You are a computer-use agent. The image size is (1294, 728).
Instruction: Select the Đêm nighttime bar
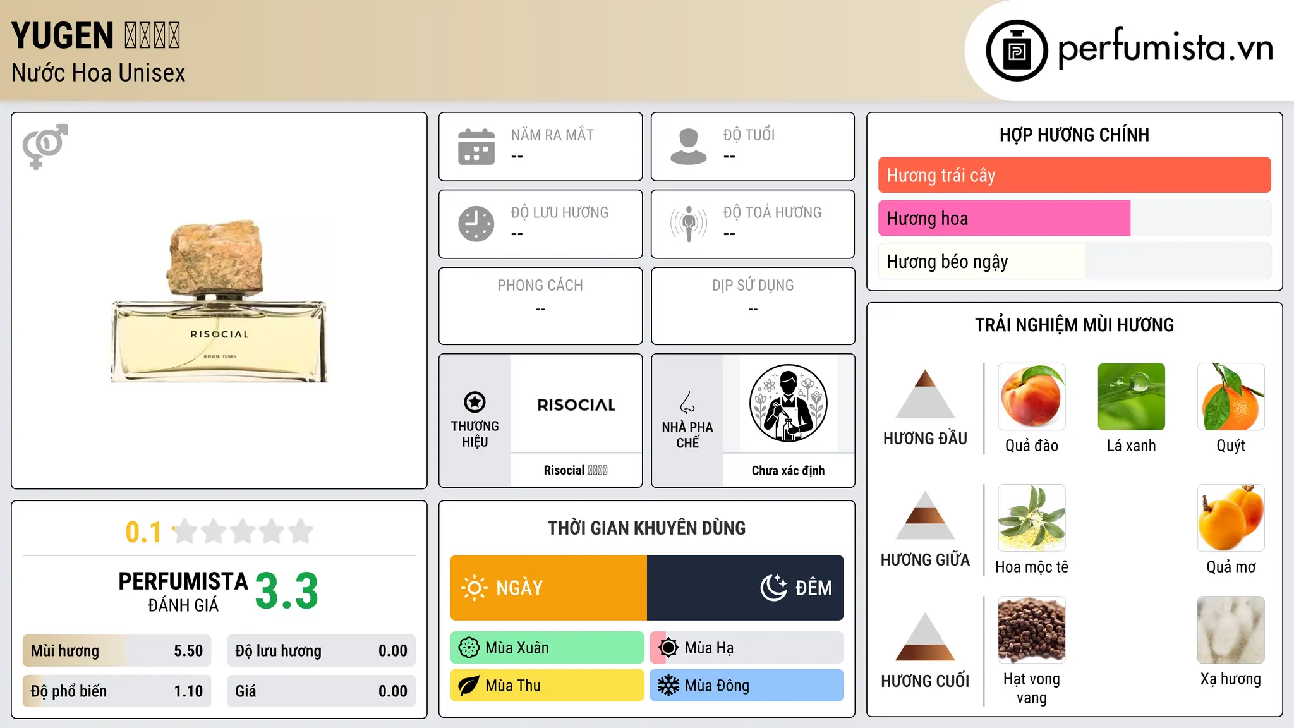pyautogui.click(x=746, y=588)
